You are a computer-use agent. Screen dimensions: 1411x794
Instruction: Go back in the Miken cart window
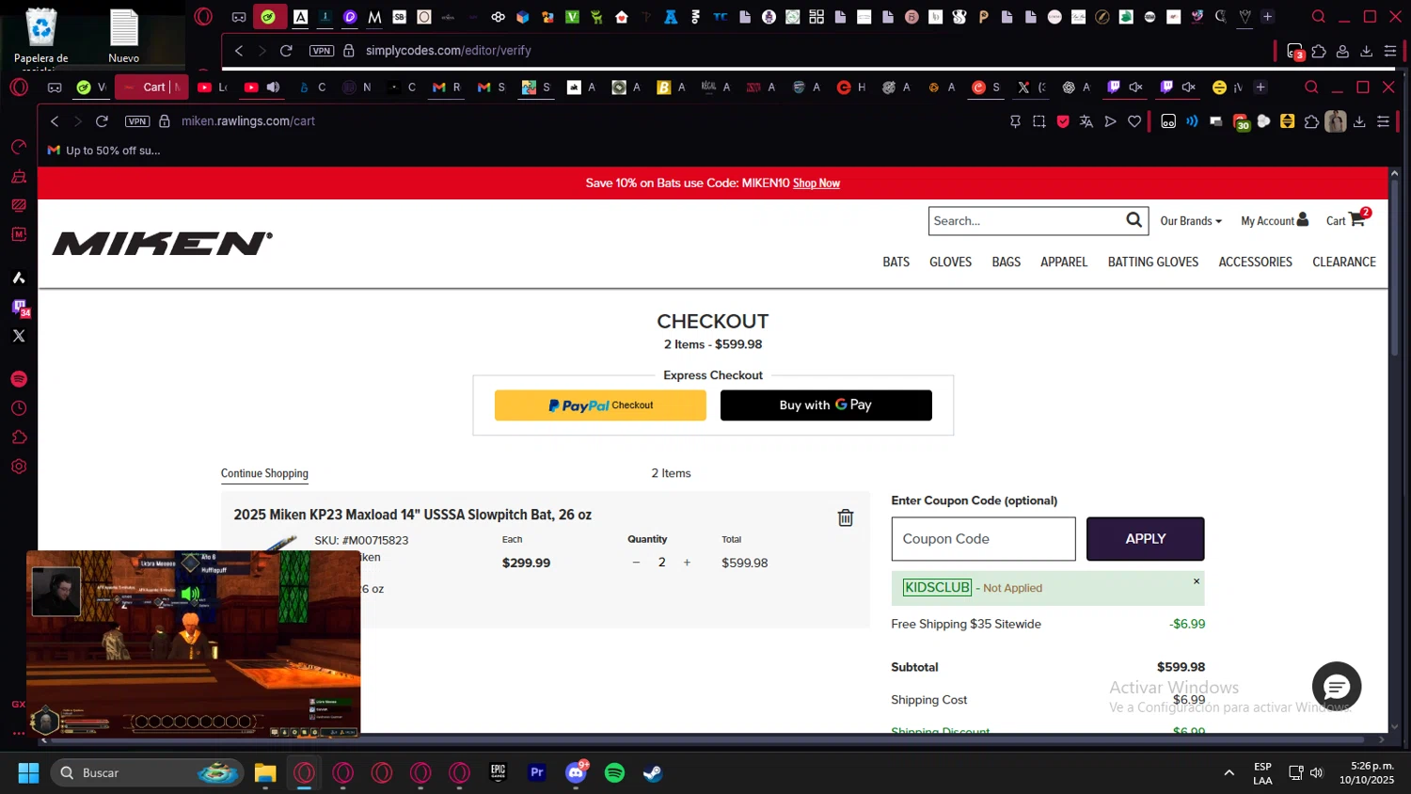(55, 121)
